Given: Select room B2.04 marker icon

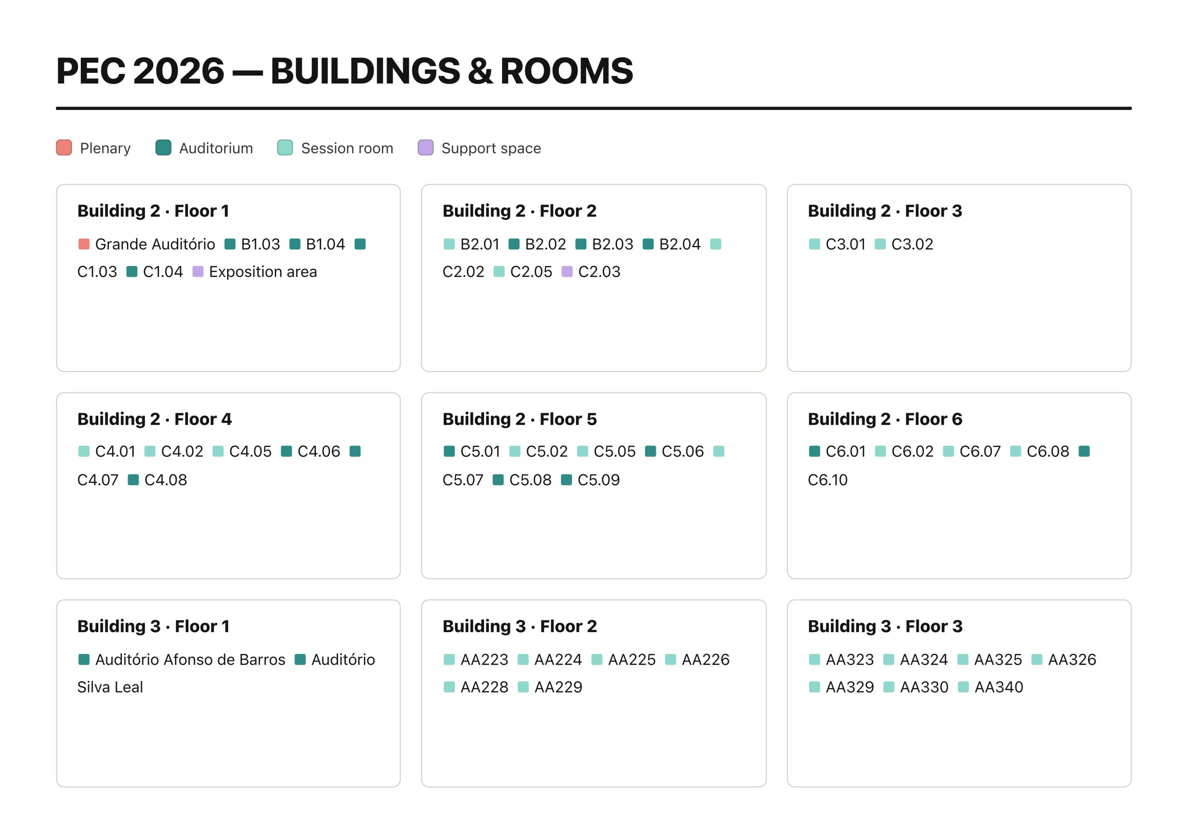Looking at the screenshot, I should point(648,244).
